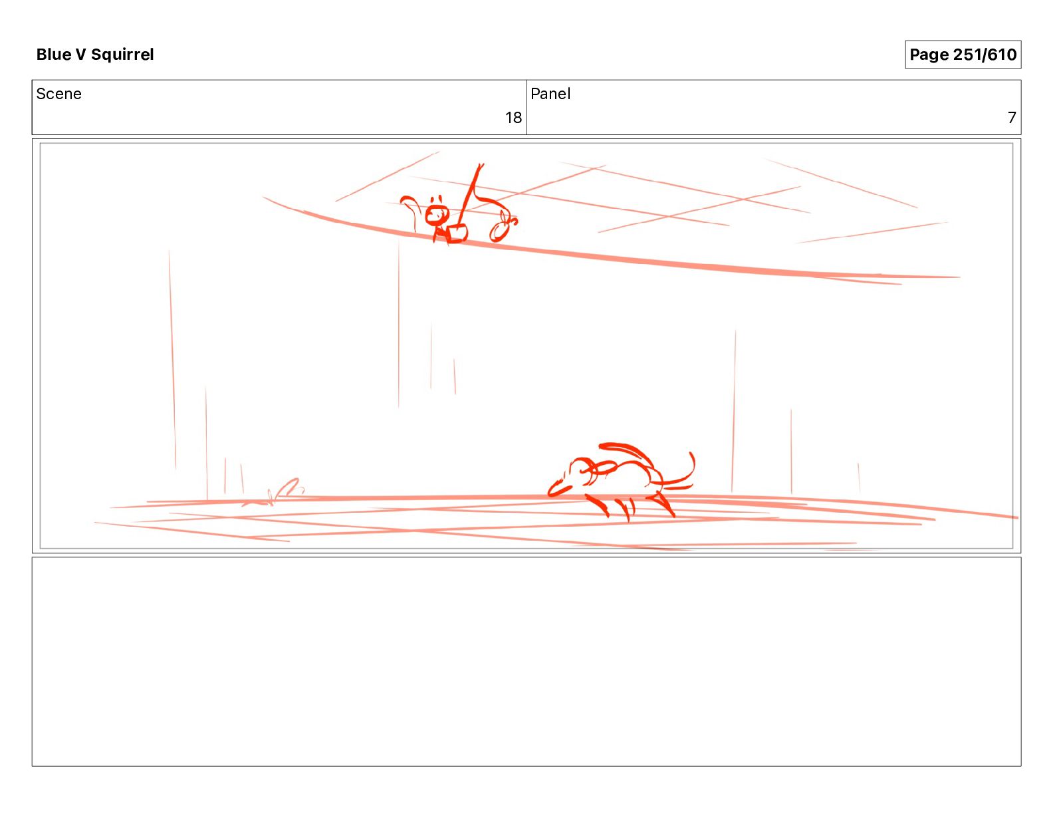
Task: Click panel number '7'
Action: point(1012,118)
